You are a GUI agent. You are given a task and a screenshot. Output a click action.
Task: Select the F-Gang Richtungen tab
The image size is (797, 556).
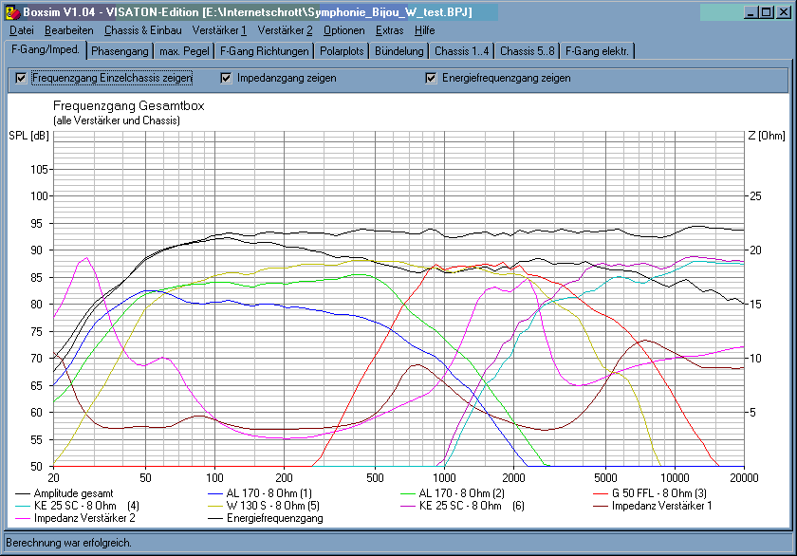coord(265,51)
